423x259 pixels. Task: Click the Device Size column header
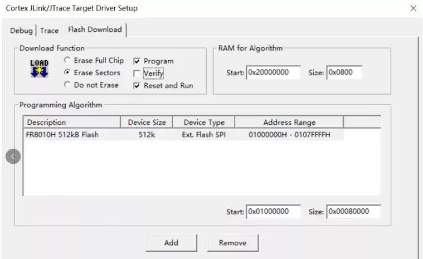(x=147, y=123)
